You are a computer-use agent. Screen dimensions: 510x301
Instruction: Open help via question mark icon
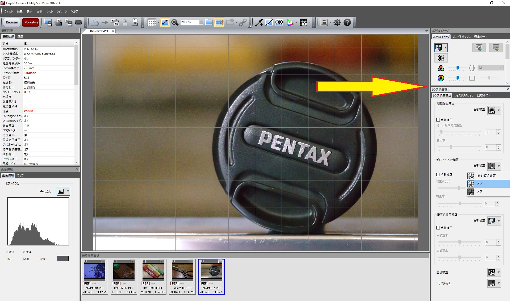347,22
